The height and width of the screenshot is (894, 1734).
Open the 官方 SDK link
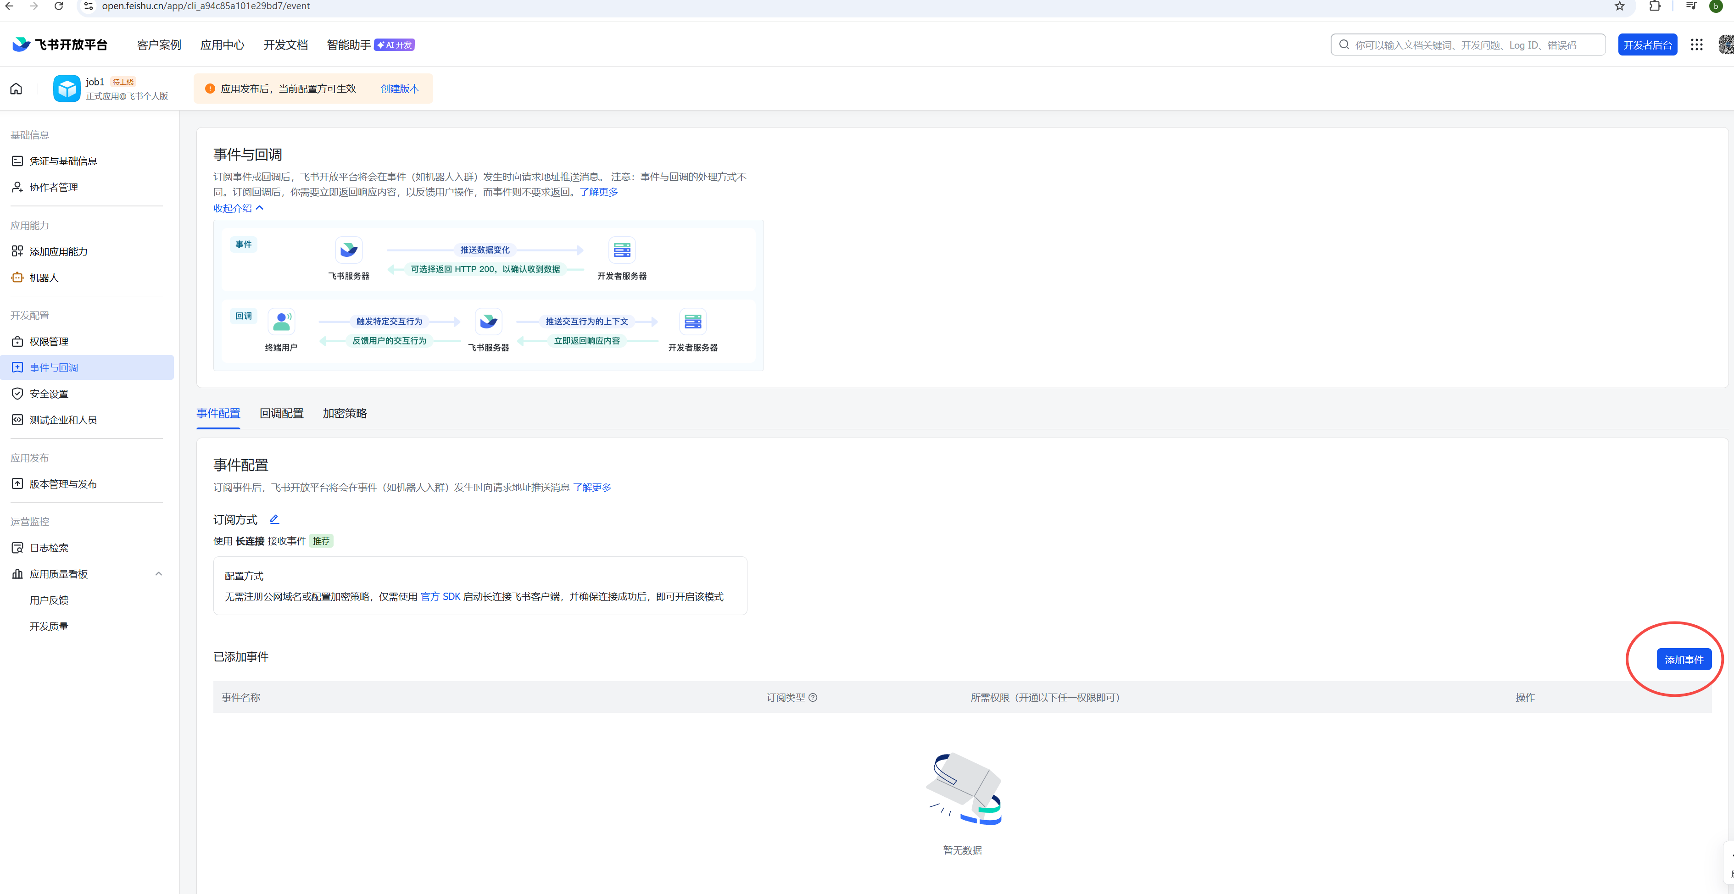(x=440, y=597)
